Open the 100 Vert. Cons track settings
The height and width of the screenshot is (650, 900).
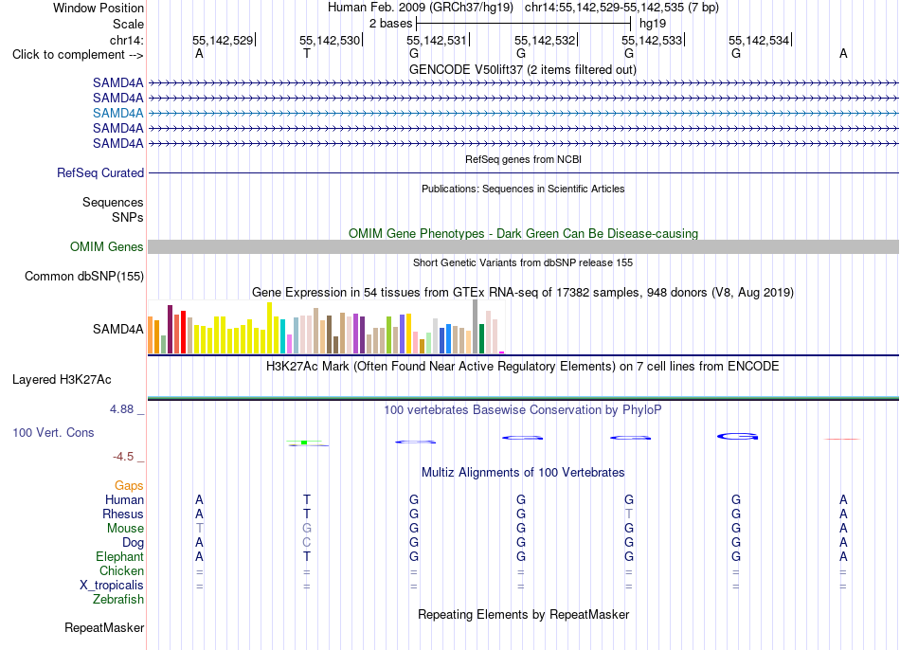click(x=53, y=432)
